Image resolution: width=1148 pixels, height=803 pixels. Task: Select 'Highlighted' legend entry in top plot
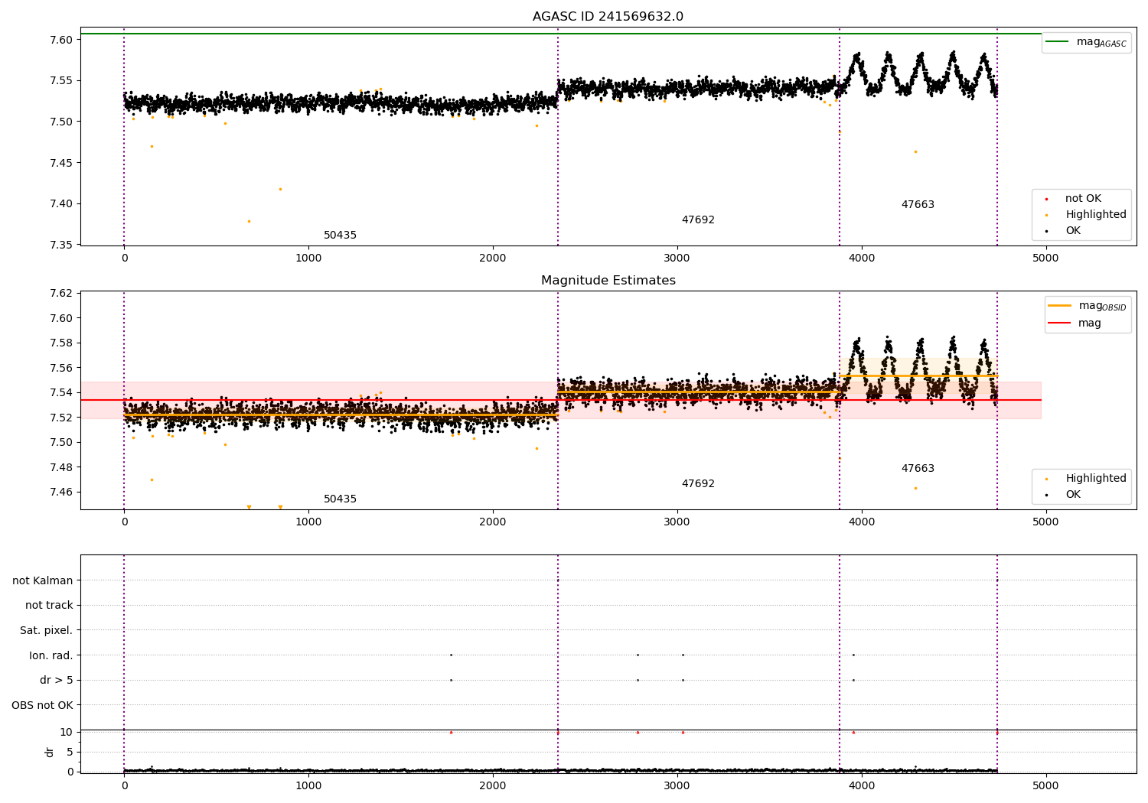point(1096,215)
